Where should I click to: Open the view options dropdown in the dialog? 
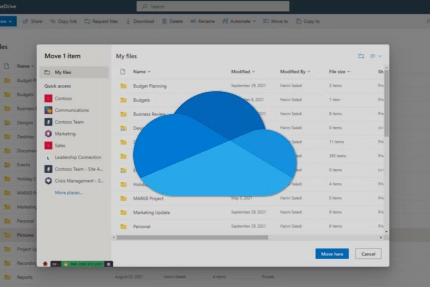click(x=376, y=56)
